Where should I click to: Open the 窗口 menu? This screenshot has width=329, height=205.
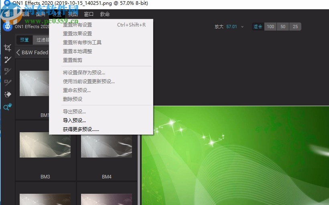coord(89,14)
